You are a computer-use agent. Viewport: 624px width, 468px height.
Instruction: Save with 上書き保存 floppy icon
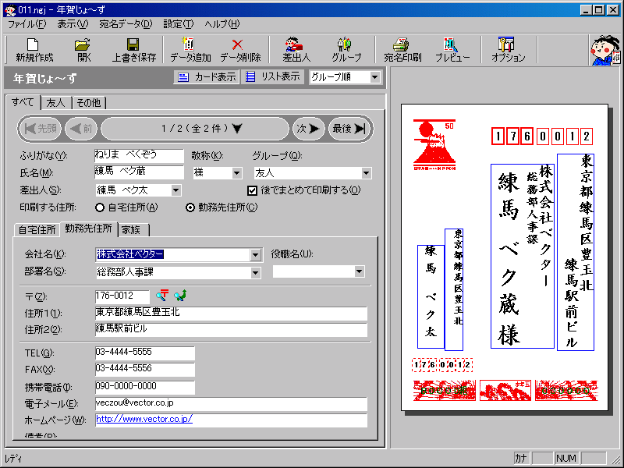coord(133,50)
